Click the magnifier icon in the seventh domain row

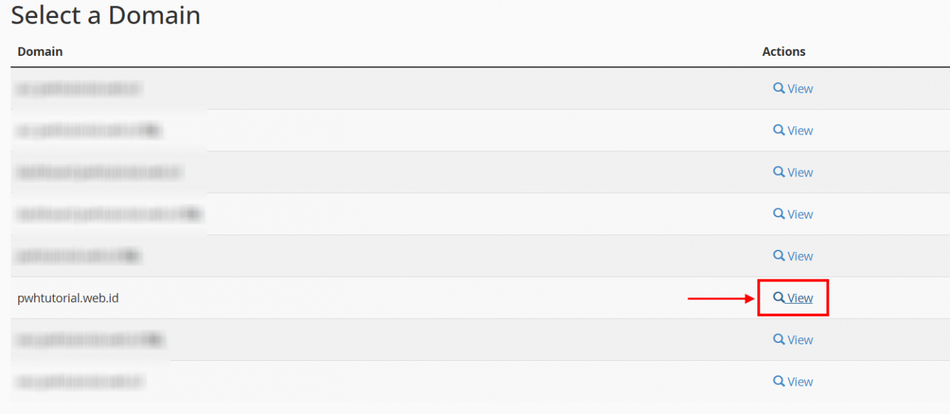(779, 339)
